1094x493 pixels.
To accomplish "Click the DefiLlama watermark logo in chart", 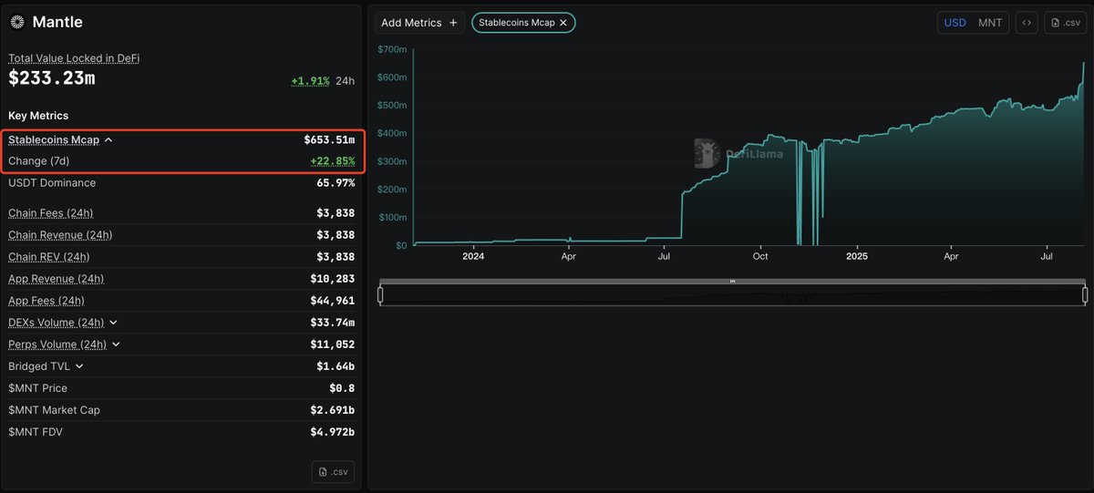I will tap(707, 153).
